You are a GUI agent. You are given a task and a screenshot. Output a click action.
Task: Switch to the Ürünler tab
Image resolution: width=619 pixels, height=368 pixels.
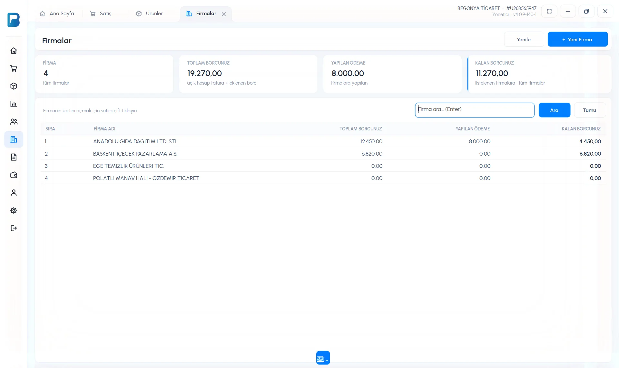pyautogui.click(x=150, y=14)
